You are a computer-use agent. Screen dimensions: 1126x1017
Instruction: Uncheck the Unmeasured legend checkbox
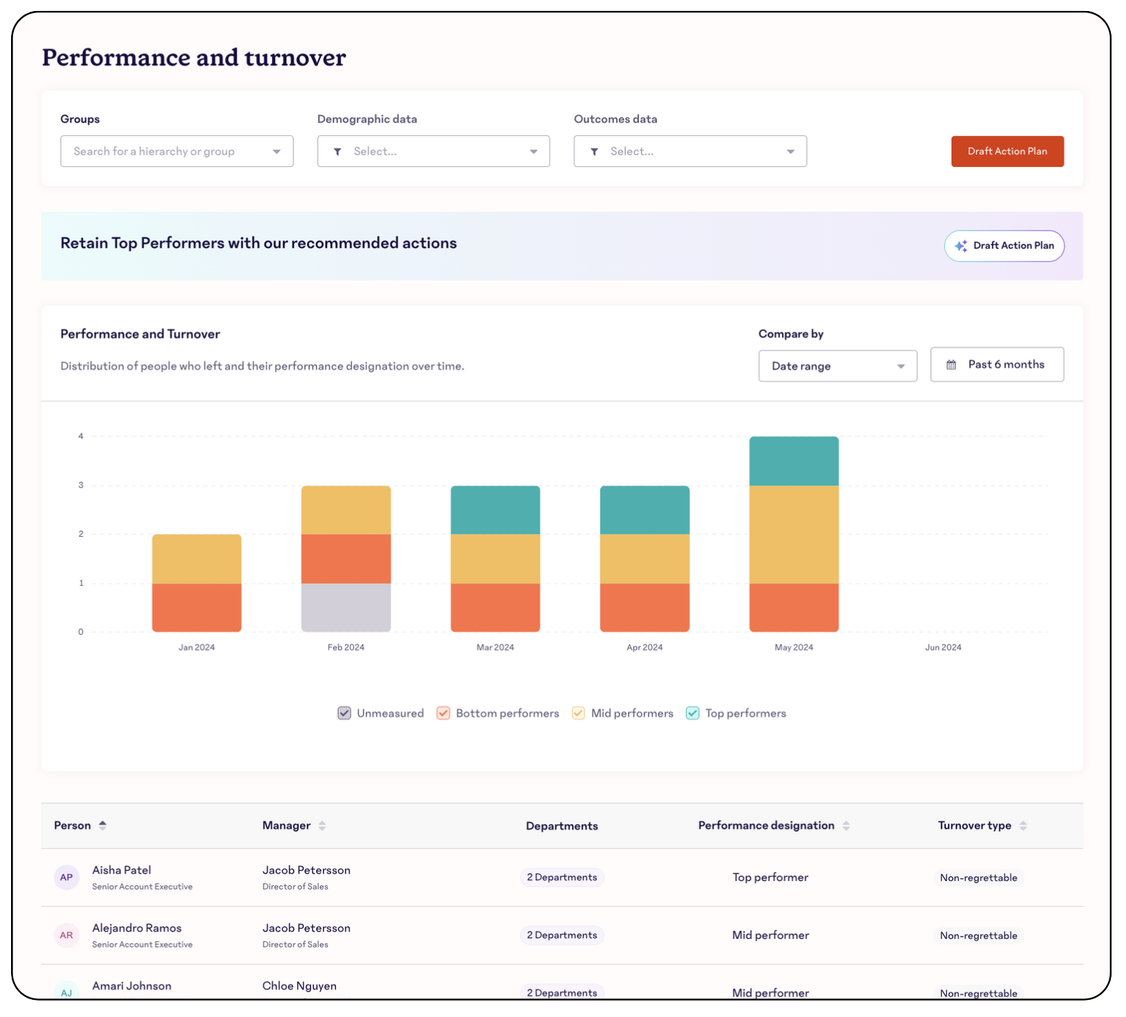click(x=344, y=713)
